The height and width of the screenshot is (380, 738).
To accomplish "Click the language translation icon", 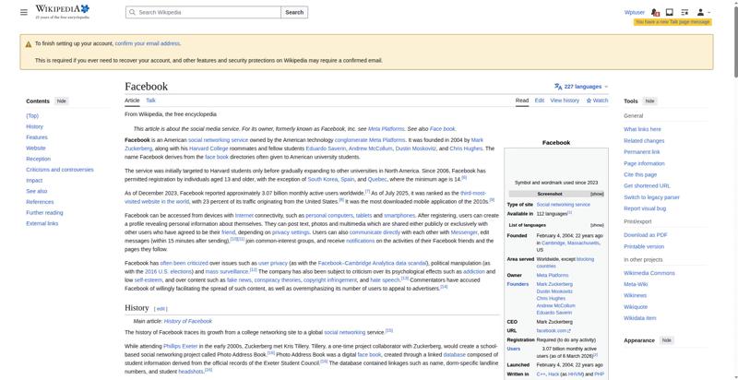I will click(x=558, y=87).
